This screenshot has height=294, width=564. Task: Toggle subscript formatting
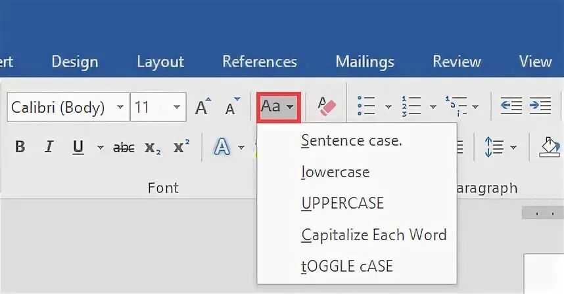tap(153, 147)
